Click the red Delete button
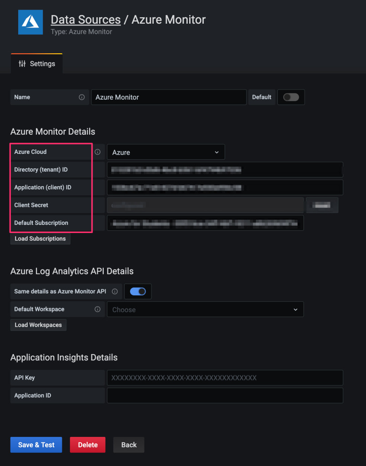 coord(88,445)
